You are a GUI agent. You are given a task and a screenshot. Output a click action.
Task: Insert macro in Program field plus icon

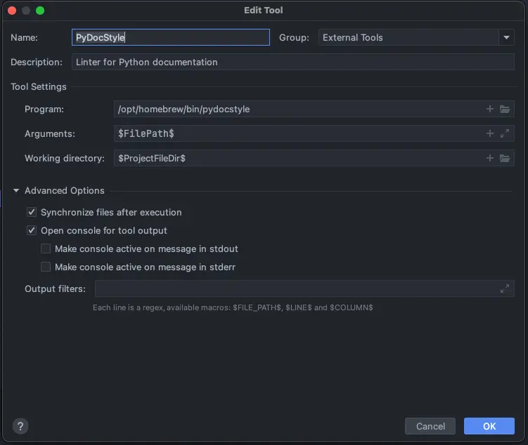(490, 109)
